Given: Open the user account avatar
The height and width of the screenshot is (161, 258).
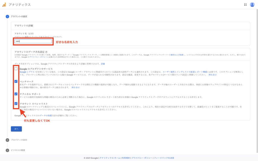Looking at the screenshot, I should [252, 5].
